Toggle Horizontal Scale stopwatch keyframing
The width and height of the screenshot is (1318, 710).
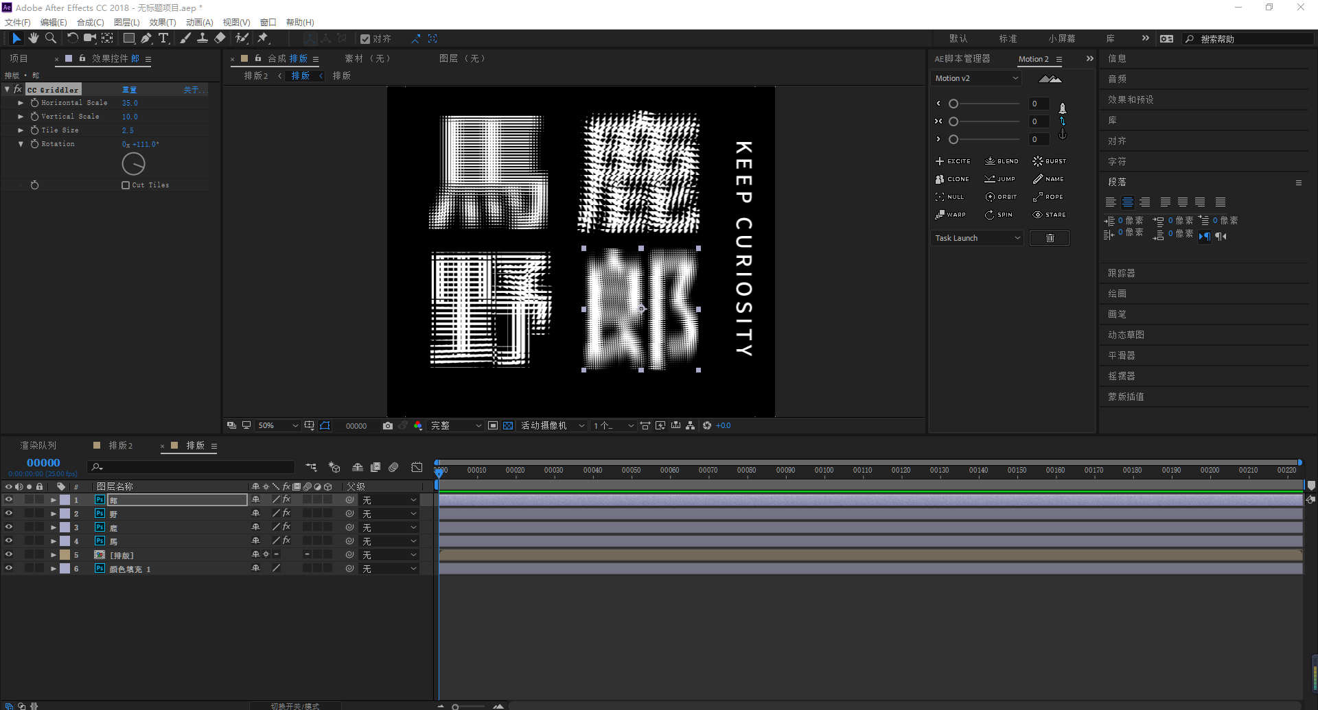[34, 103]
